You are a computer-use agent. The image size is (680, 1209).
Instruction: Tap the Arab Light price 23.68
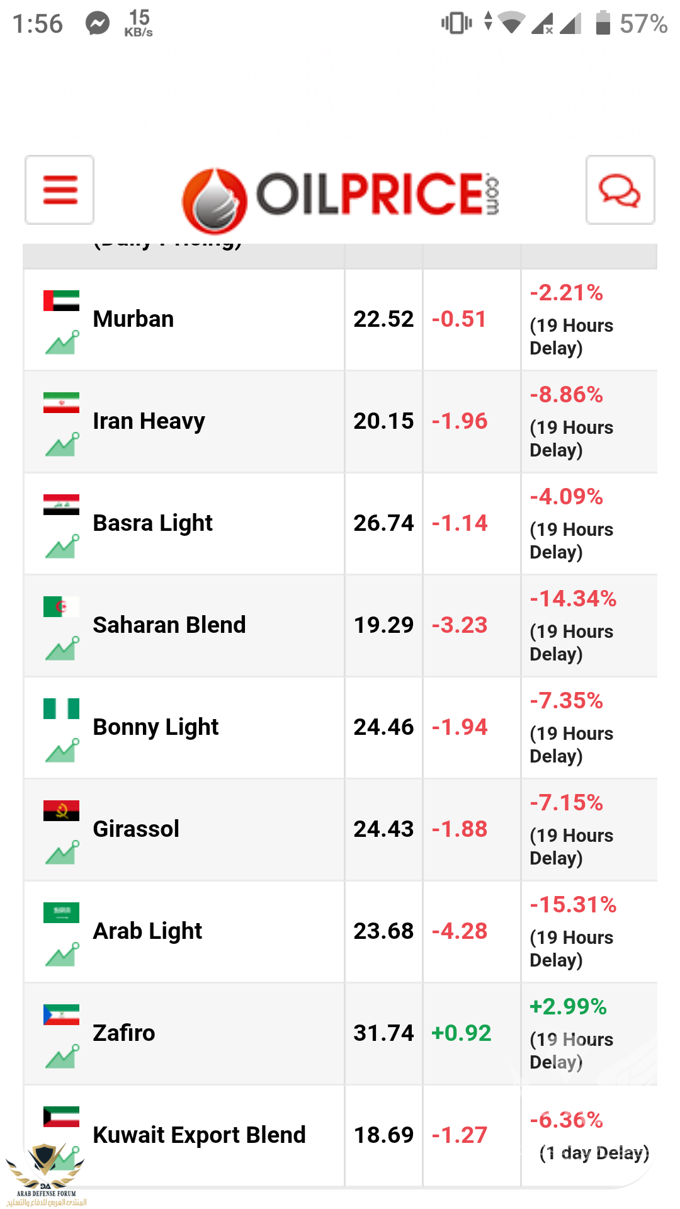point(383,931)
